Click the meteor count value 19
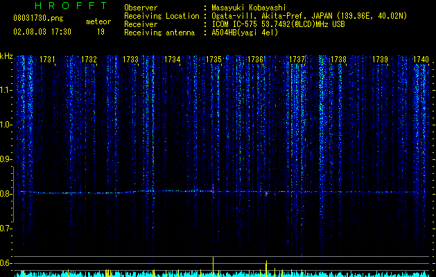Viewport: 436px width, 277px height. (101, 32)
